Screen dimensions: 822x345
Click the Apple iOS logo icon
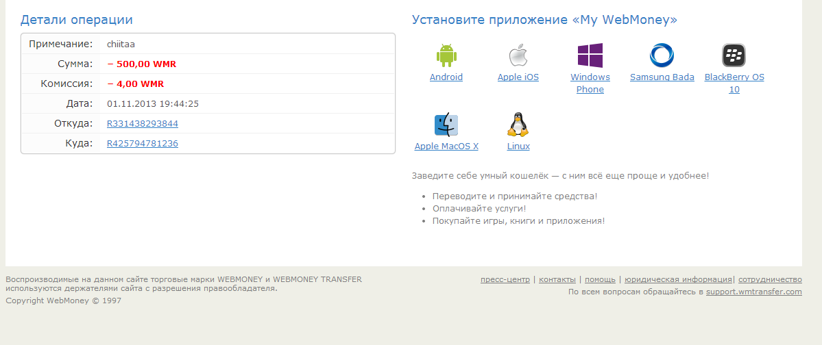518,55
